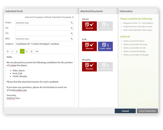Image resolution: width=163 pixels, height=130 pixels.
Task: Click the empty CC address field
Action: 44,33
